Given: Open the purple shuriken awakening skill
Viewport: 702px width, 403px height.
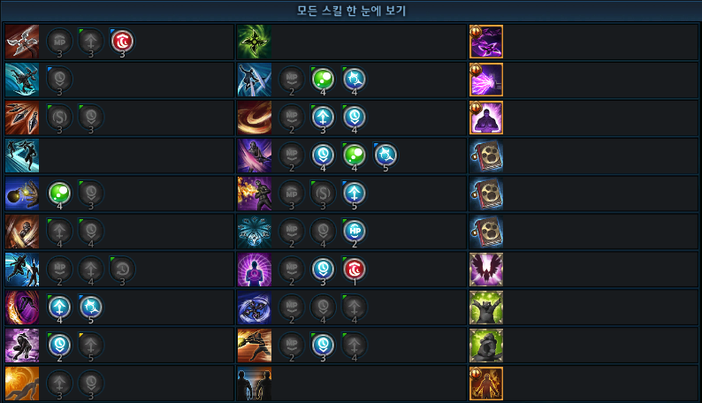Looking at the screenshot, I should click(486, 42).
